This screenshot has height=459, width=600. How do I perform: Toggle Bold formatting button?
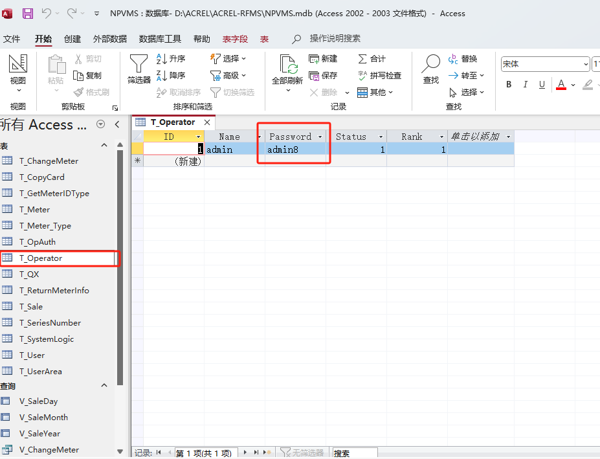tap(509, 85)
